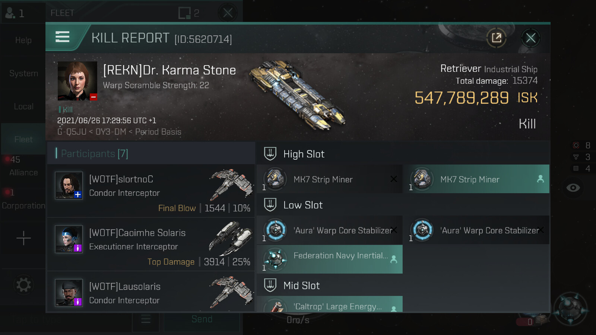Close the kill report window
The height and width of the screenshot is (335, 596).
pos(530,38)
